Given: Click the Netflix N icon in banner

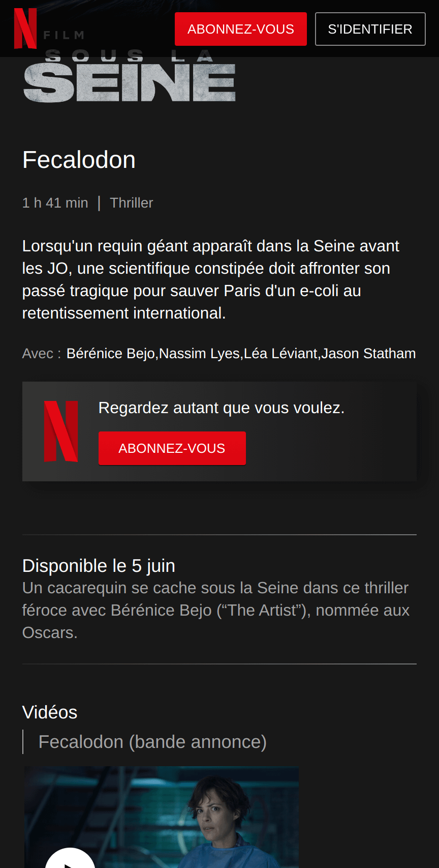Looking at the screenshot, I should click(x=61, y=431).
